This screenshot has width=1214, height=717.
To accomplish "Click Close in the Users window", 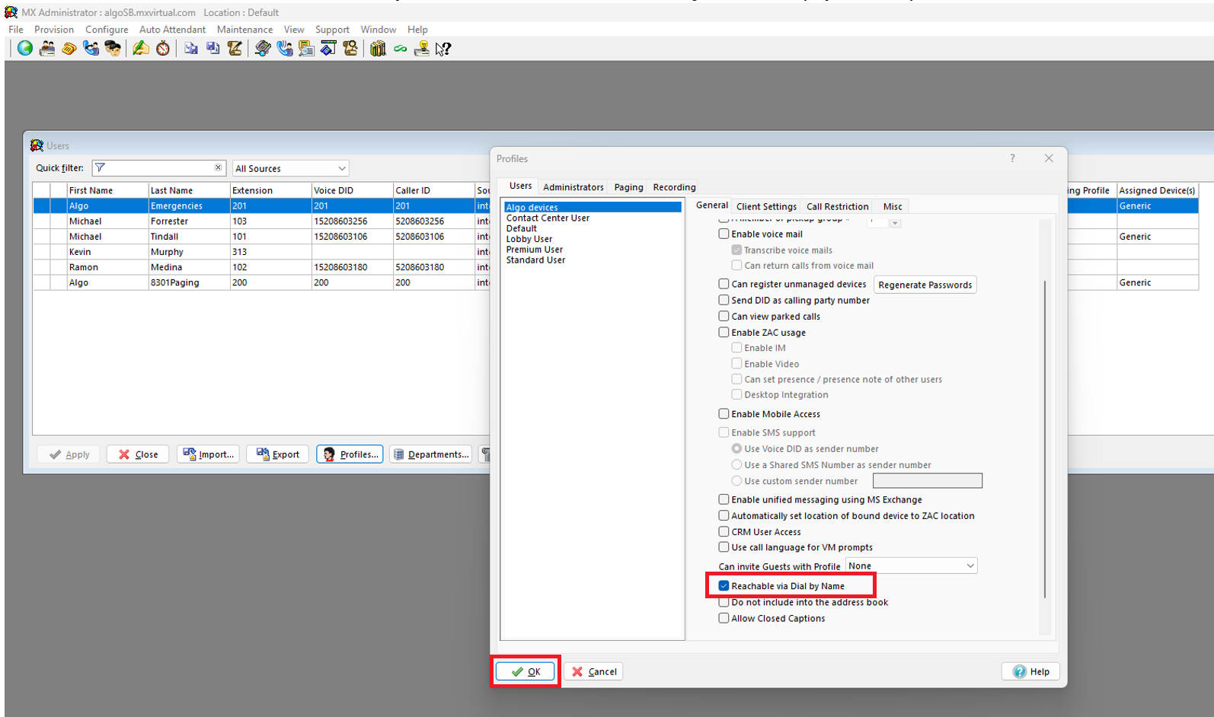I will coord(138,454).
